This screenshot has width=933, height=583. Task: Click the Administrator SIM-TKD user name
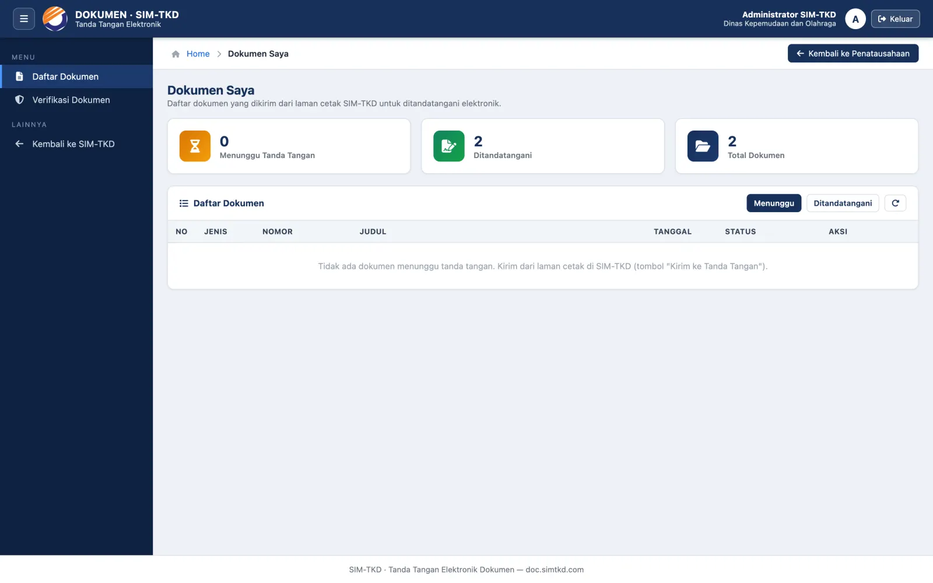click(789, 15)
